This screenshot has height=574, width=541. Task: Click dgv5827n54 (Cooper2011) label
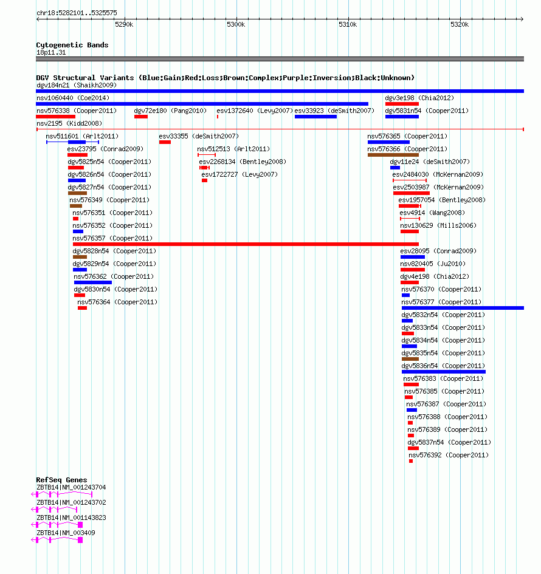pos(109,188)
